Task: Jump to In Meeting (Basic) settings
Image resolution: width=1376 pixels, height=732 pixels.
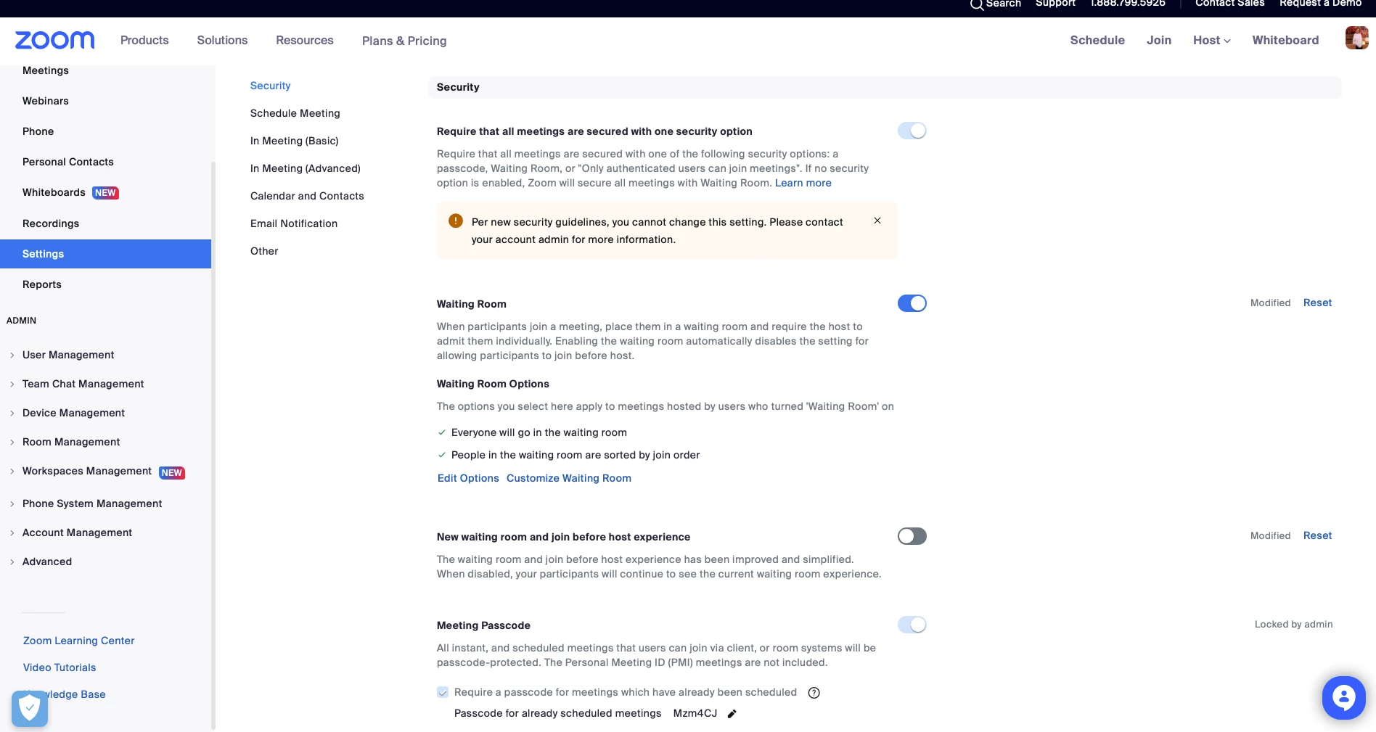Action: [294, 141]
